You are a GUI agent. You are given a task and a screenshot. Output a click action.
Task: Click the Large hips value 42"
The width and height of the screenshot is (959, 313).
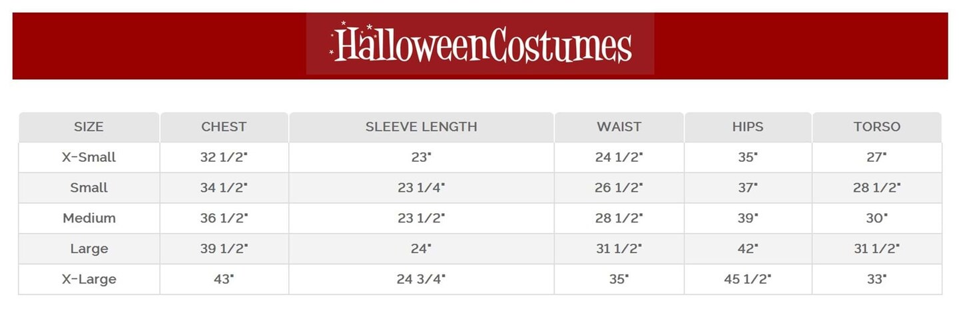[747, 249]
